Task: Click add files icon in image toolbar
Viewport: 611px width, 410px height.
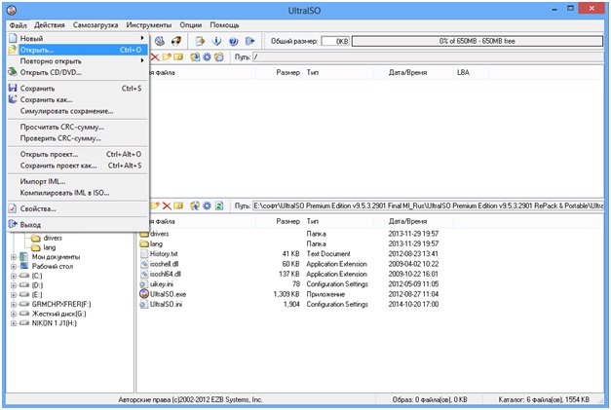Action: (x=195, y=57)
